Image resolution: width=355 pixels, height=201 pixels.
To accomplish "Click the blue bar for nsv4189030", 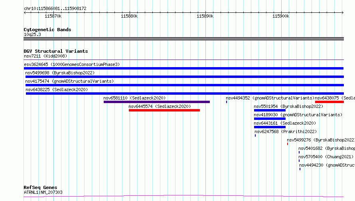I will click(270, 119).
